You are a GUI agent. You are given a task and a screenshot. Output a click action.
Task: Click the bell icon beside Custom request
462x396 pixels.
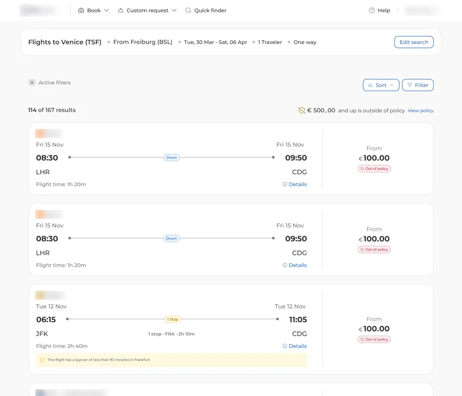coord(121,10)
